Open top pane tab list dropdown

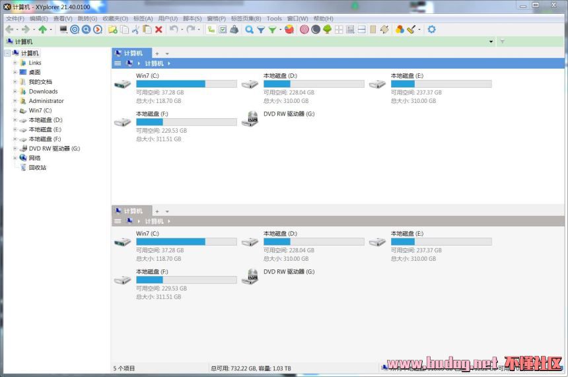pos(167,53)
